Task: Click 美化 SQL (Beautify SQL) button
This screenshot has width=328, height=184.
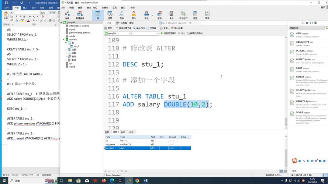Action: pyautogui.click(x=139, y=28)
